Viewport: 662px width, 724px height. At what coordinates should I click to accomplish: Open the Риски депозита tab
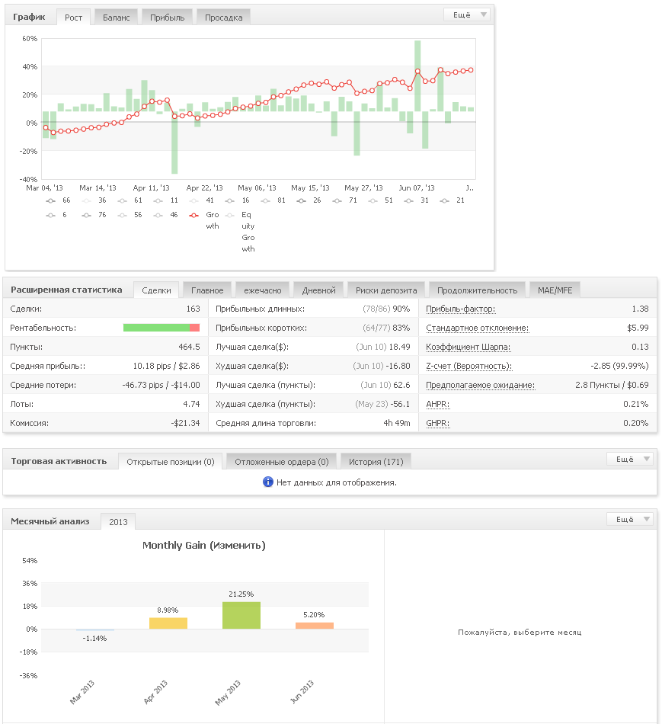coord(386,290)
